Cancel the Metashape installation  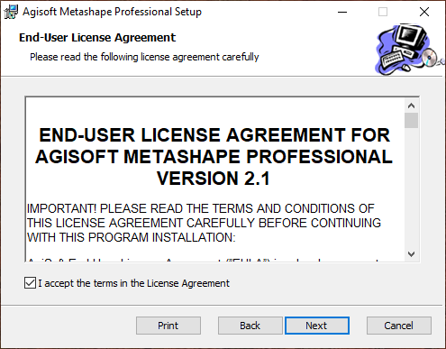pyautogui.click(x=399, y=326)
